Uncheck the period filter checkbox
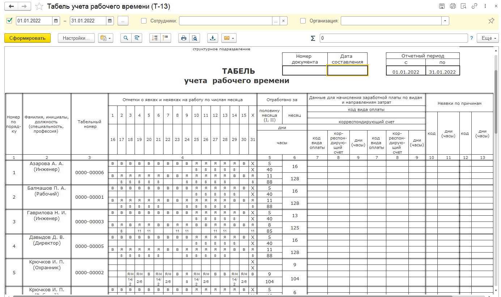501x297 pixels. [x=10, y=21]
